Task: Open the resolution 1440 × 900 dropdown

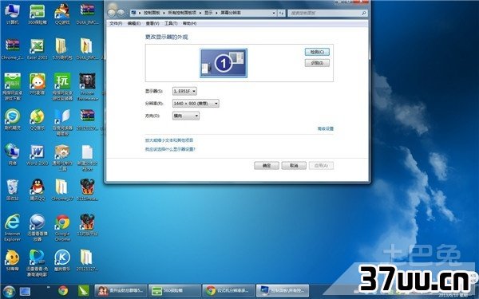Action: [196, 104]
